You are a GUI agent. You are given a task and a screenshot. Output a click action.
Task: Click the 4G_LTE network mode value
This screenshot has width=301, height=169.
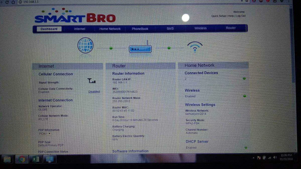(43, 119)
